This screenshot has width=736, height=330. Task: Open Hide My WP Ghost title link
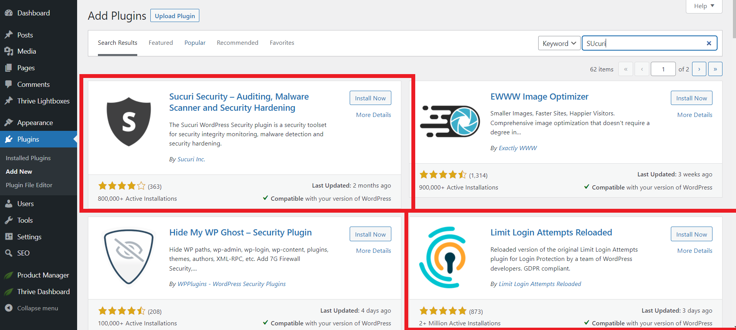point(240,232)
